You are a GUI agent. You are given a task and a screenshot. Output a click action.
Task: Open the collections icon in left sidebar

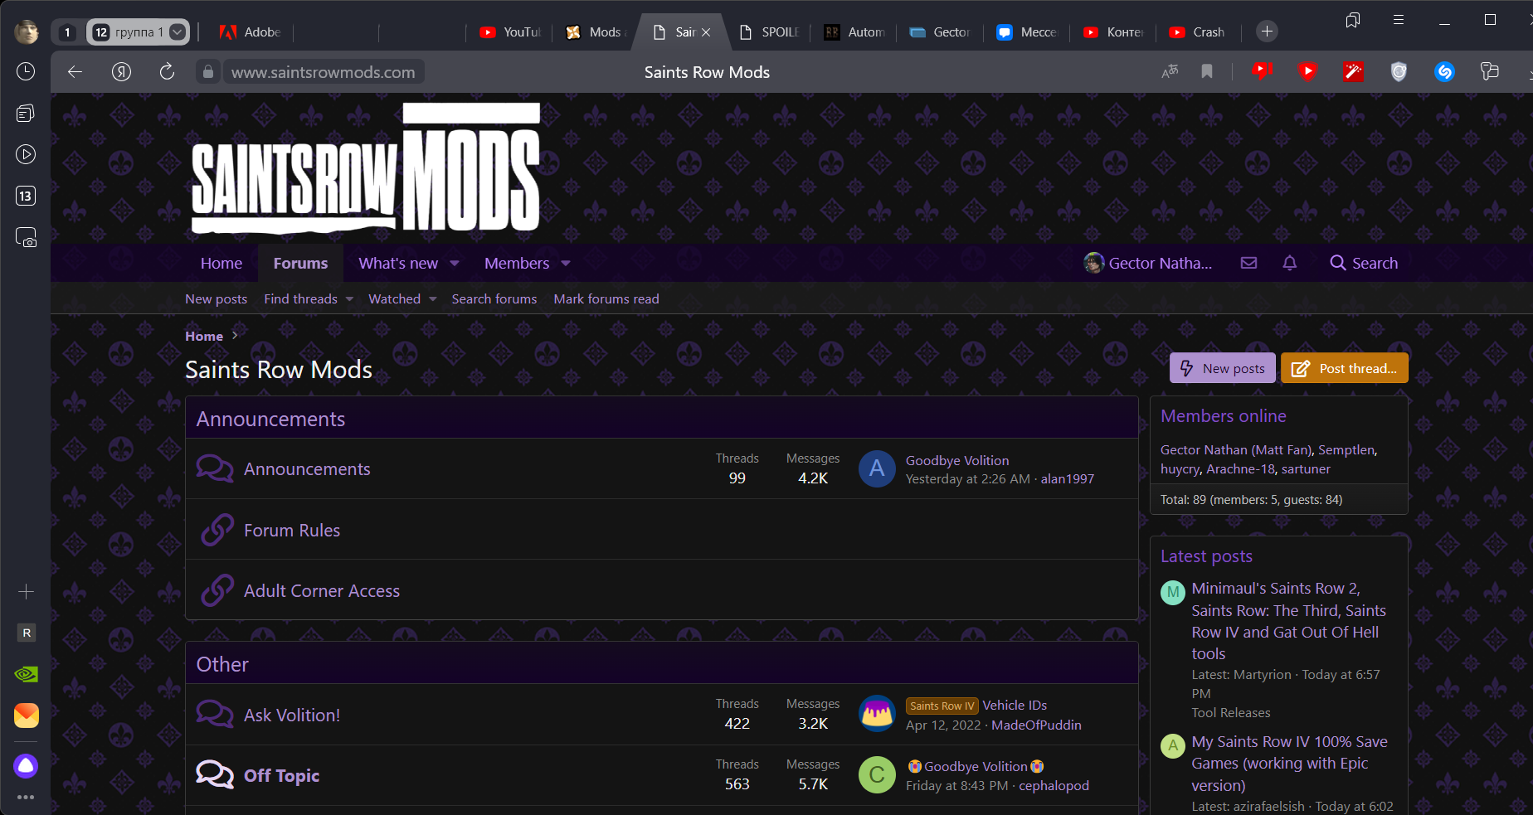point(26,113)
